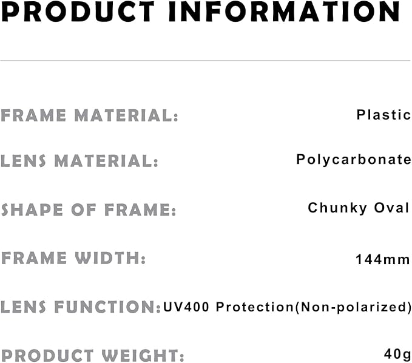Select the FRAME WIDTH label
The height and width of the screenshot is (363, 412).
73,258
